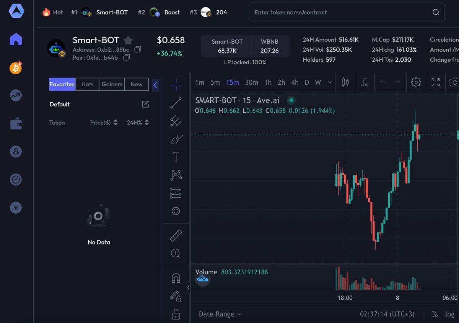The height and width of the screenshot is (323, 459).
Task: Copy the Smart-BOT pair address
Action: coord(127,57)
